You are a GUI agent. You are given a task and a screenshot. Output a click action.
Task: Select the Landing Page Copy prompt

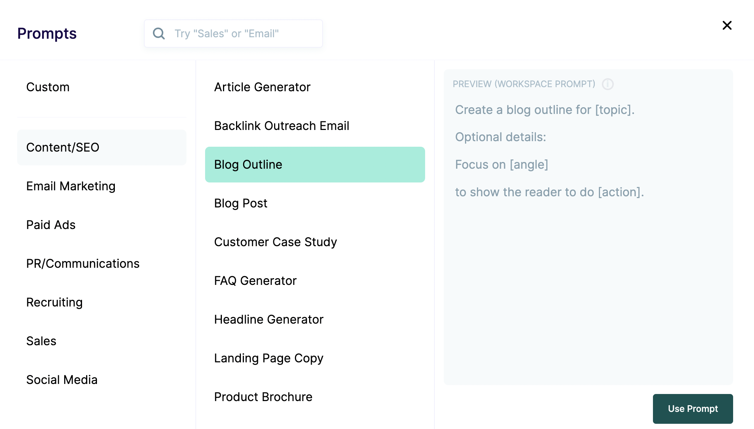pyautogui.click(x=269, y=358)
